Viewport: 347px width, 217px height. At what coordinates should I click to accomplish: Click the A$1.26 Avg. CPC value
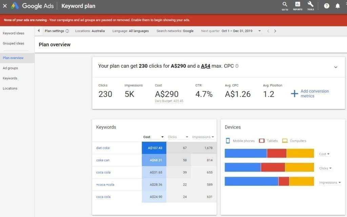click(x=238, y=94)
